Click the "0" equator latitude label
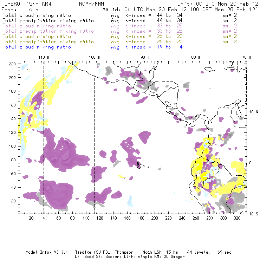The width and height of the screenshot is (260, 260). (x=251, y=163)
